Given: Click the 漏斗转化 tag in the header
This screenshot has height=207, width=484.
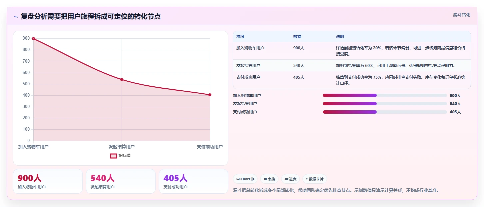Looking at the screenshot, I should [x=461, y=15].
